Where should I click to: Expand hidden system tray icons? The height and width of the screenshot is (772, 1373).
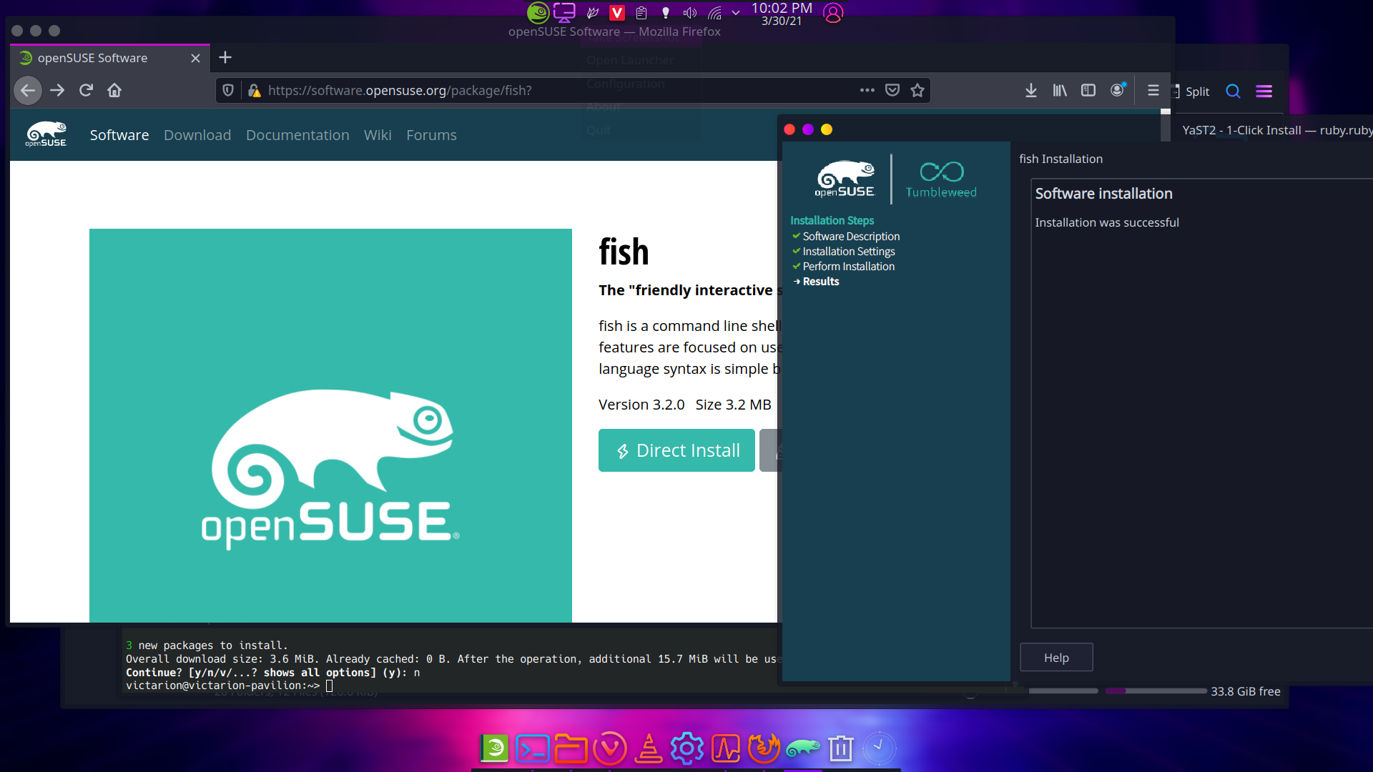tap(736, 13)
